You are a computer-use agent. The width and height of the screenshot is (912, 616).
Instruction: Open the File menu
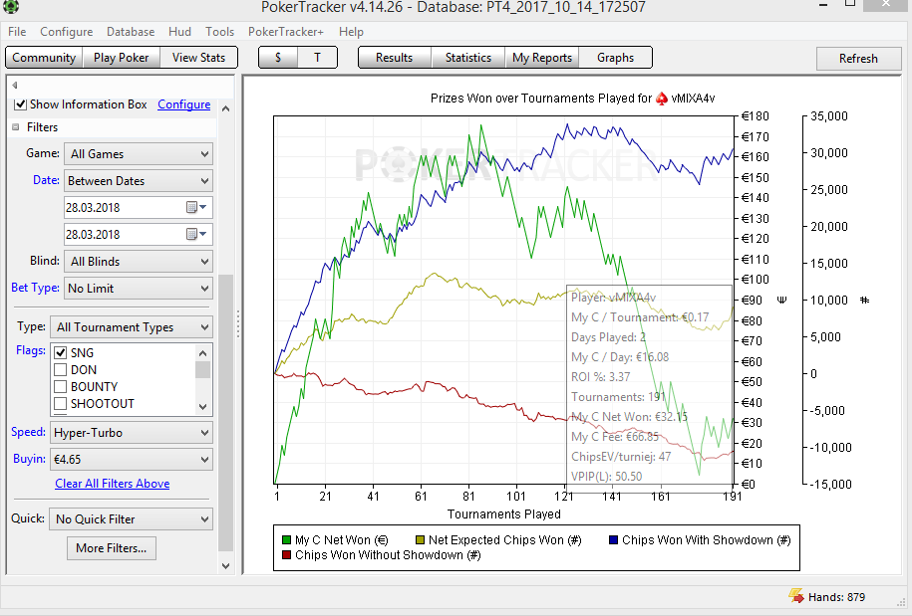coord(17,32)
